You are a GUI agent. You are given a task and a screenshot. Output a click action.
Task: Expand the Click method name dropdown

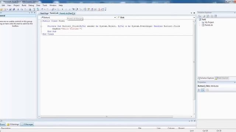194,18
